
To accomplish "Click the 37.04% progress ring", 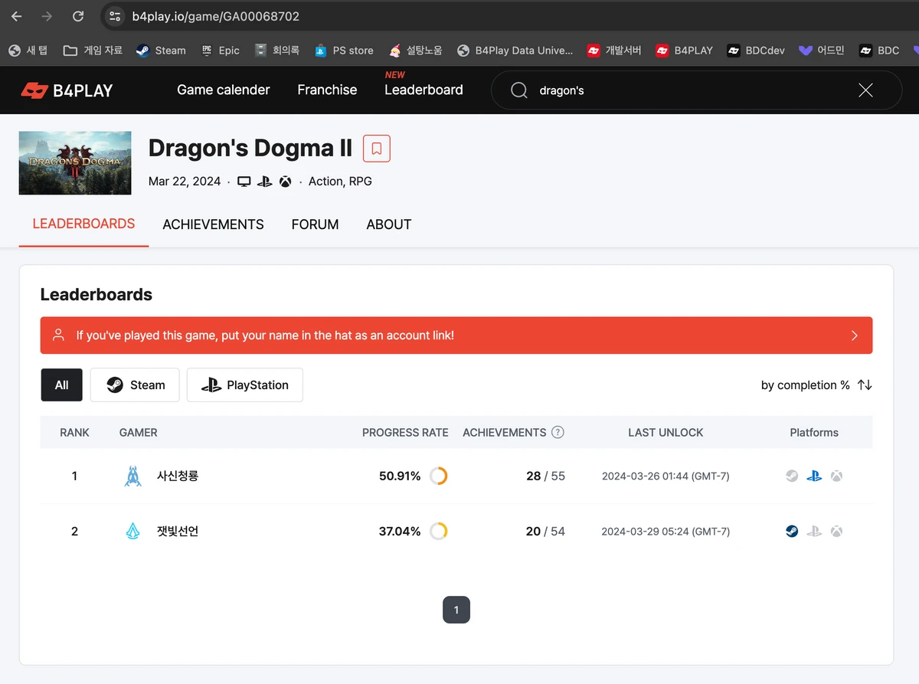I will point(439,531).
